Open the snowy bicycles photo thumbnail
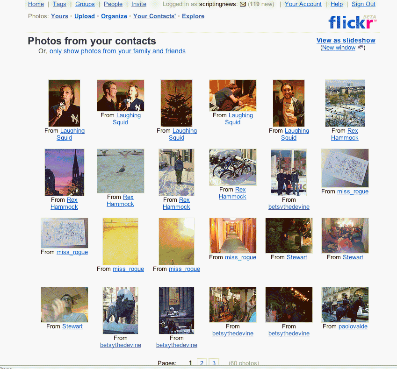Viewport: 397px width, 369px height. [x=233, y=167]
